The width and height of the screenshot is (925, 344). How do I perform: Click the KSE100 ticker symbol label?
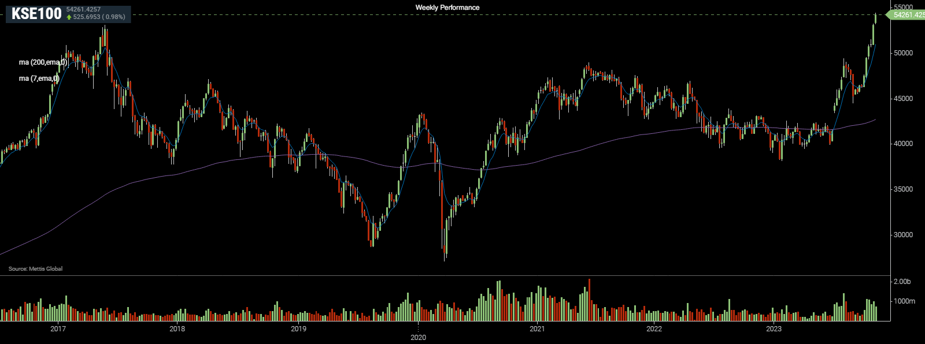[x=36, y=14]
